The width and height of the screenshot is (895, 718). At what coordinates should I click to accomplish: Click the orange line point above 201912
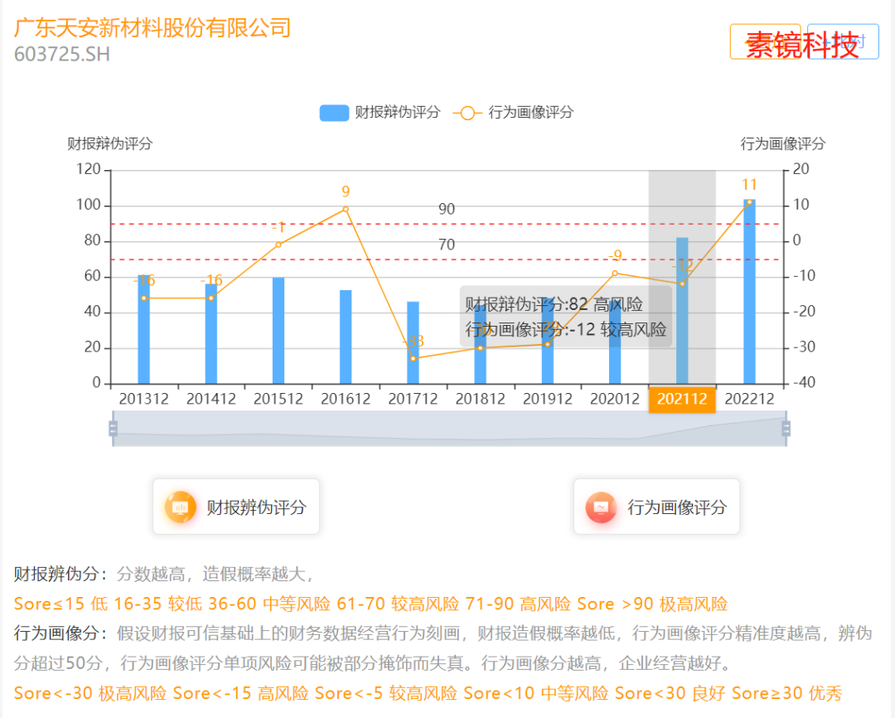coord(548,344)
